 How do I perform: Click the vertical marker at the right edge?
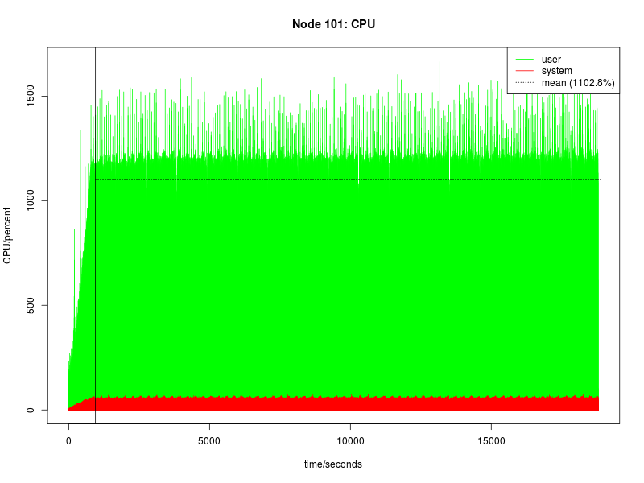601,242
